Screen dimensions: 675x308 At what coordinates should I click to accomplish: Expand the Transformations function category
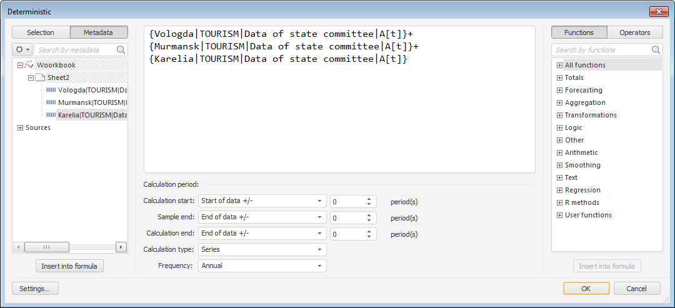[x=559, y=116]
